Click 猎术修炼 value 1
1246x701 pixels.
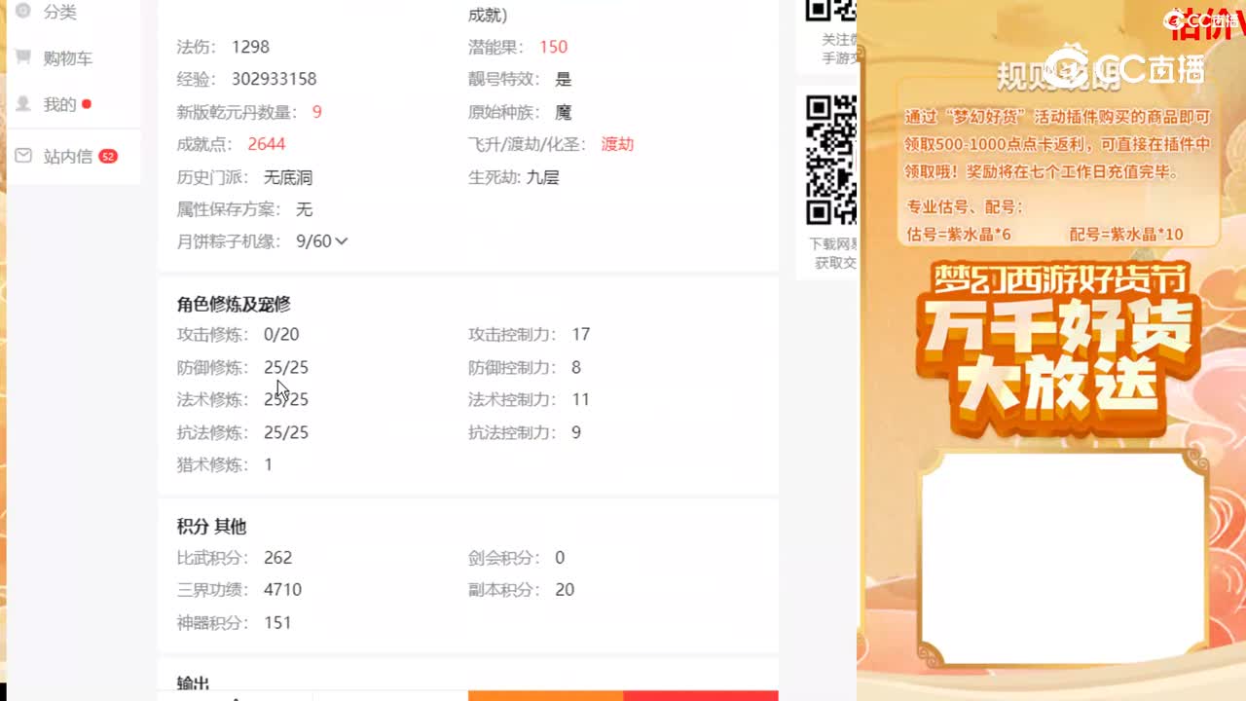coord(268,464)
